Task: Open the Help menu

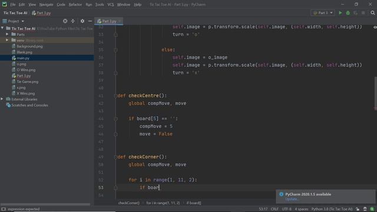Action: point(137,4)
